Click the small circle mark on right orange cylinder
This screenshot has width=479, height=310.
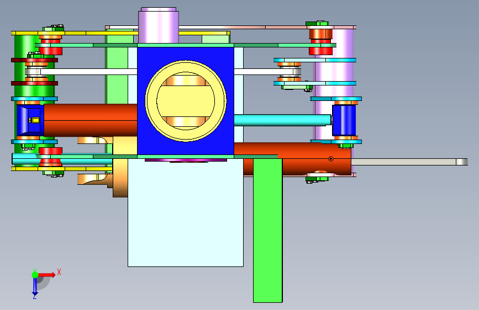[331, 159]
